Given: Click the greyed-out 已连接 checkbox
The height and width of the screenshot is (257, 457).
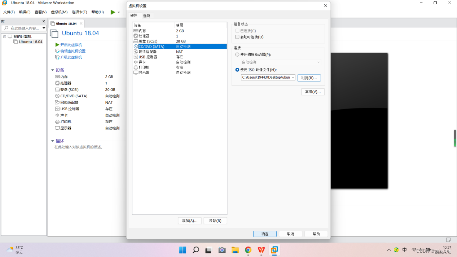Looking at the screenshot, I should (x=237, y=31).
